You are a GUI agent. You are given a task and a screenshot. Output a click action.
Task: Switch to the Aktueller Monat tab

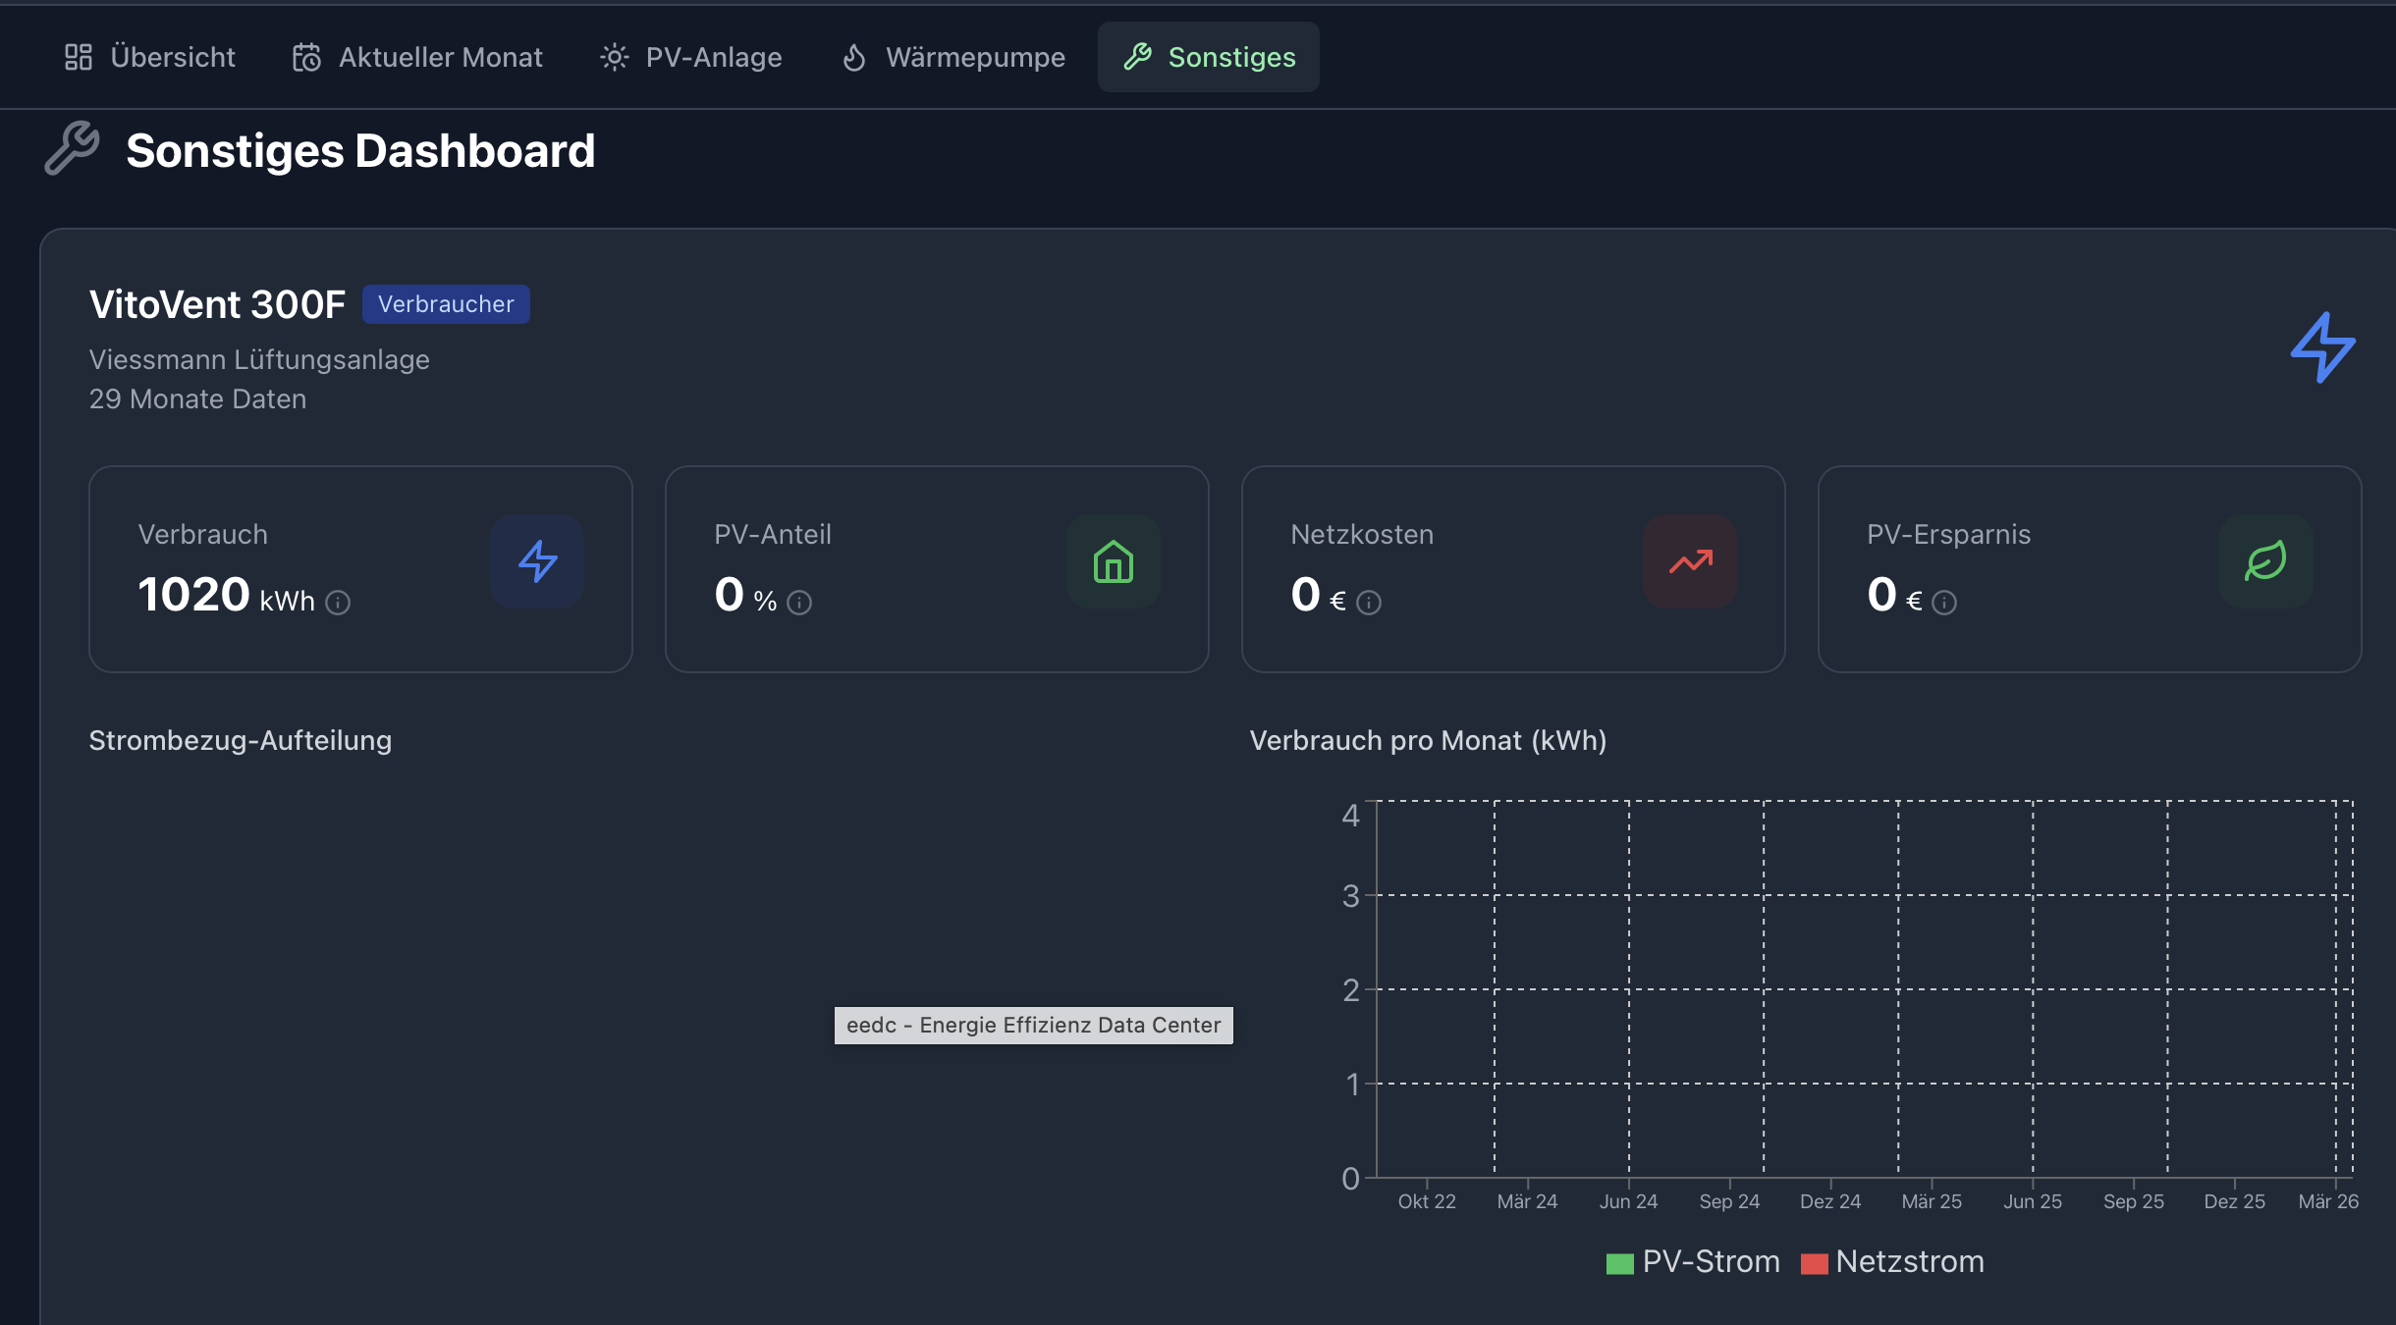(x=417, y=57)
